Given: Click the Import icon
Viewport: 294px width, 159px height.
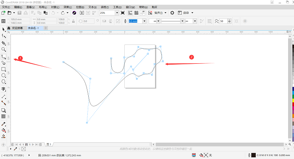Looking at the screenshot, I should (82, 13).
